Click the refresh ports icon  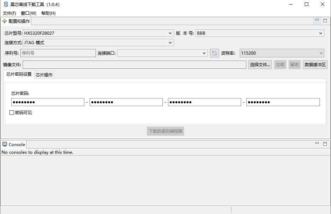click(x=214, y=53)
